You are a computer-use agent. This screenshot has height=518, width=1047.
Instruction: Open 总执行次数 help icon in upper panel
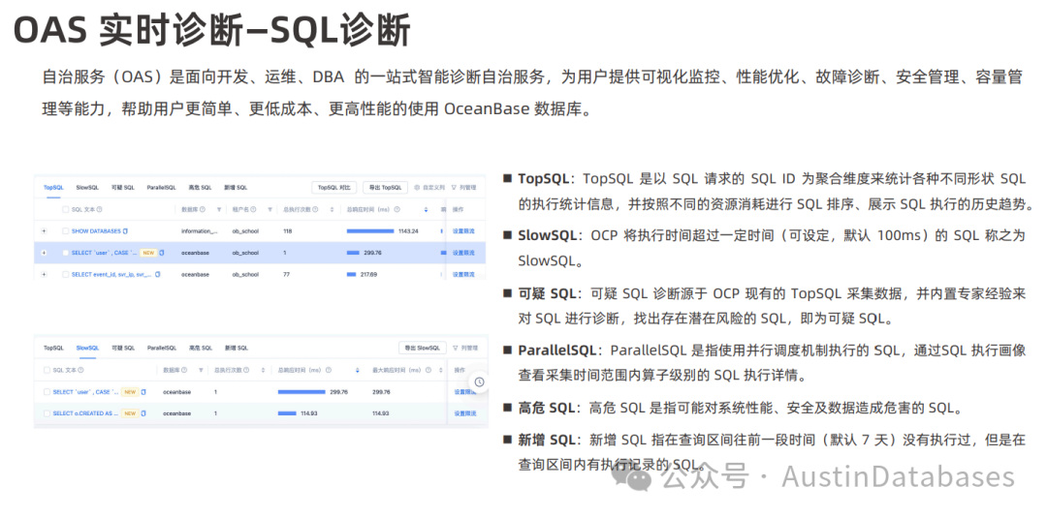pyautogui.click(x=315, y=209)
